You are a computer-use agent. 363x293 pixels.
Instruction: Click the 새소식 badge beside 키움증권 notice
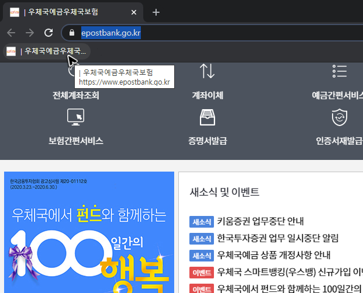coord(202,222)
